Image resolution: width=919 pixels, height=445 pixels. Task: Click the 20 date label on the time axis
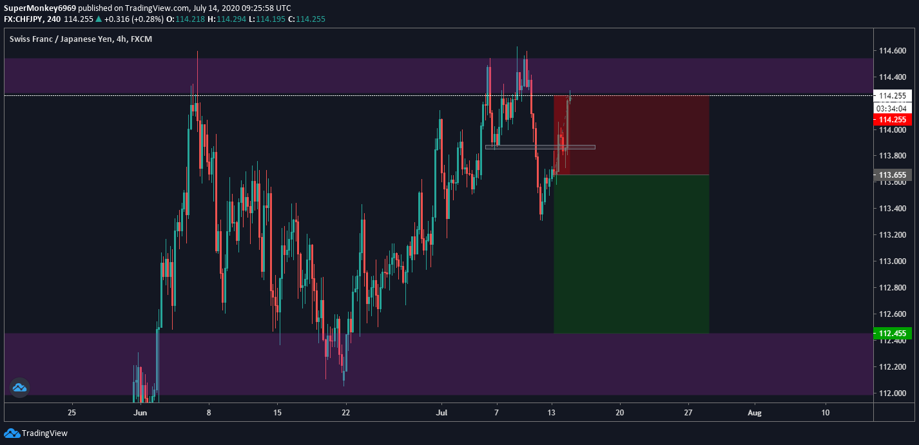[x=620, y=412]
